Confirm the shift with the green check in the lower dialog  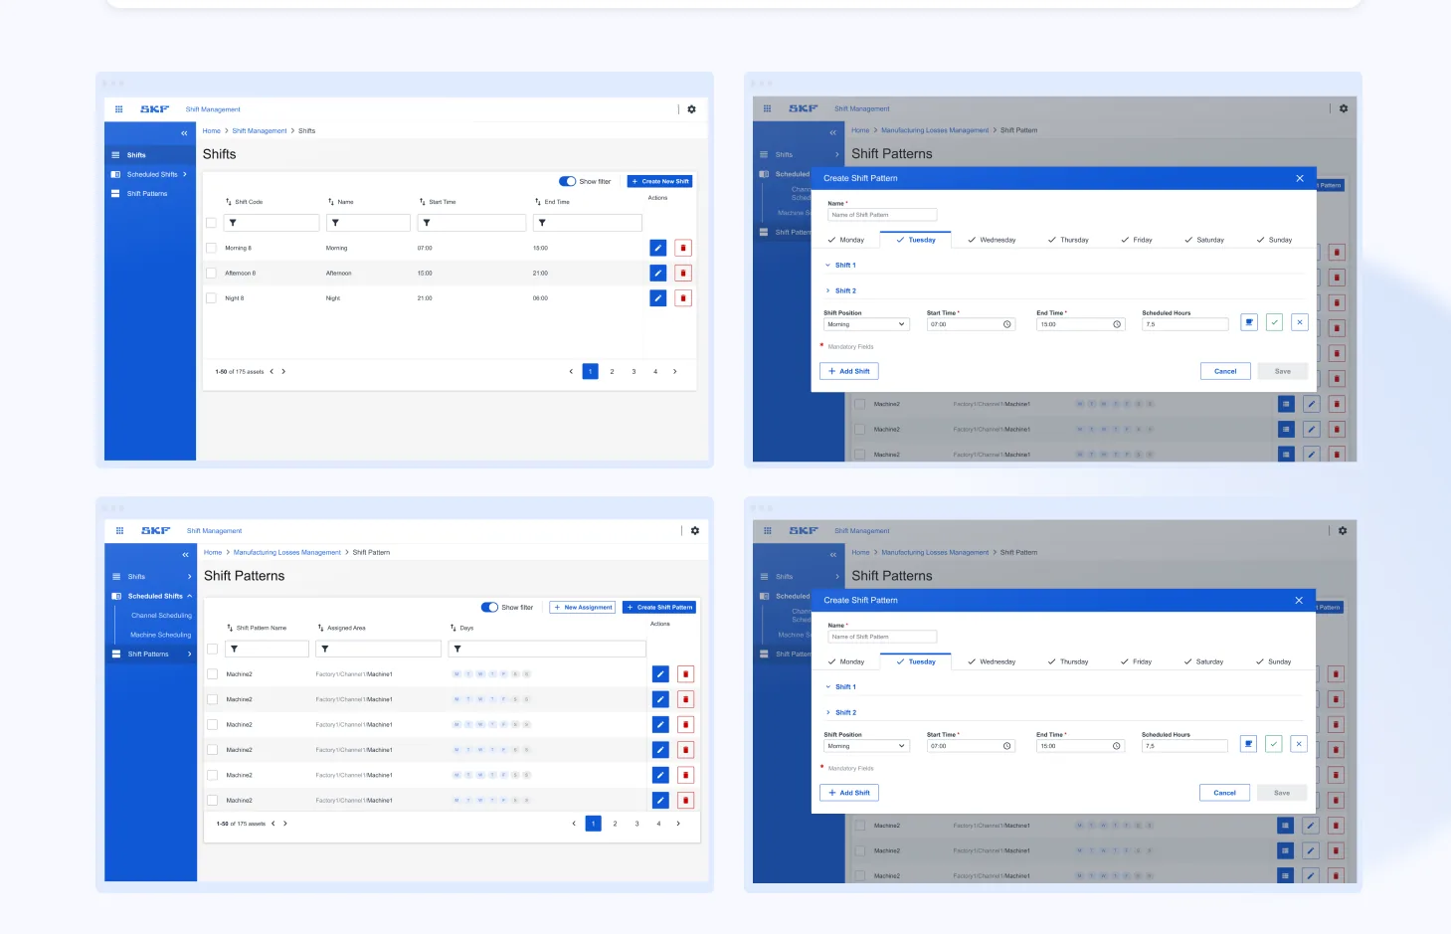pyautogui.click(x=1273, y=744)
